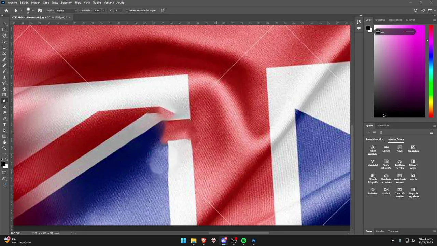Add a Tono/saturación adjustment
This screenshot has width=437, height=246.
pyautogui.click(x=386, y=164)
